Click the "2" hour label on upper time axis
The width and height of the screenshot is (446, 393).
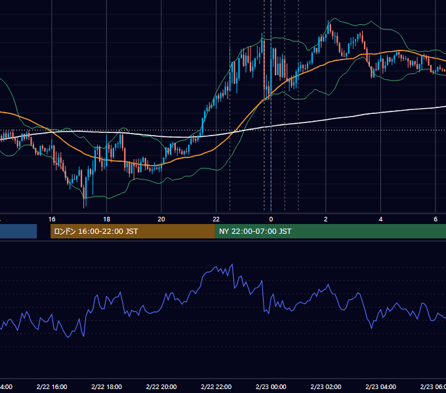pos(326,219)
